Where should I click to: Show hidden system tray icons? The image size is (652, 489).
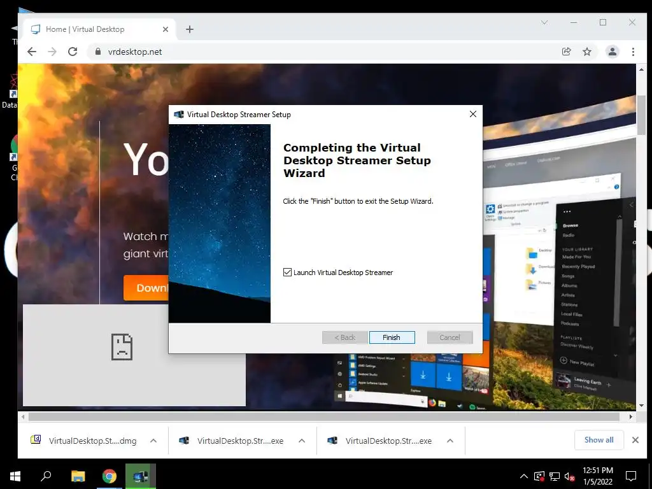(524, 476)
